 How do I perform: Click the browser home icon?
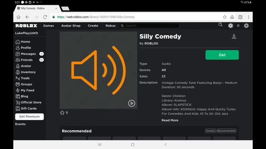pos(18,17)
